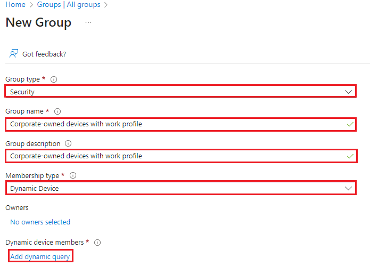Focus the Group description input box

176,156
